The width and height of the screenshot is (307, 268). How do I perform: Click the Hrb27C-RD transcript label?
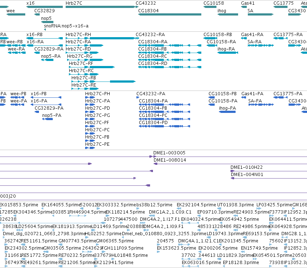[x=78, y=49]
